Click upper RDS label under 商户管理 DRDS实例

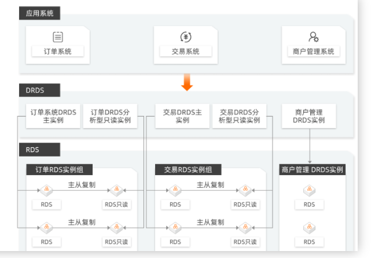(310, 205)
